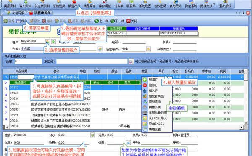Select product row 01140 in dropdown list
The width and height of the screenshot is (252, 156).
pos(50,93)
